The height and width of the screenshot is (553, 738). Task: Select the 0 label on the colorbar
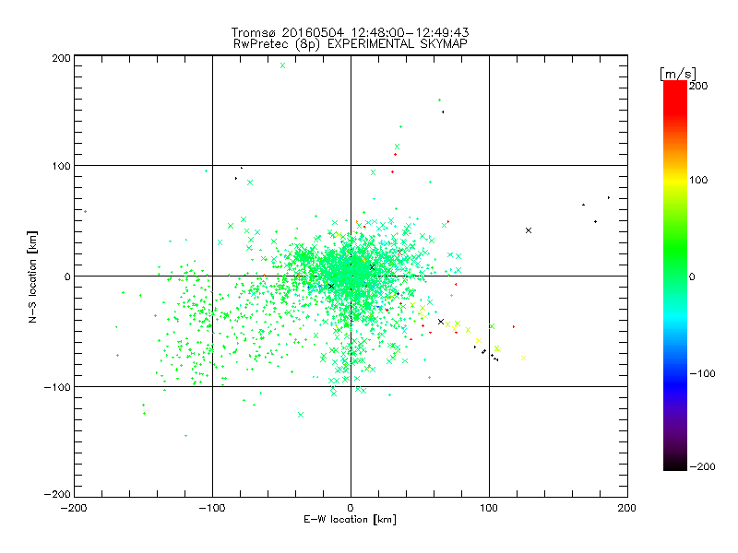pyautogui.click(x=693, y=276)
